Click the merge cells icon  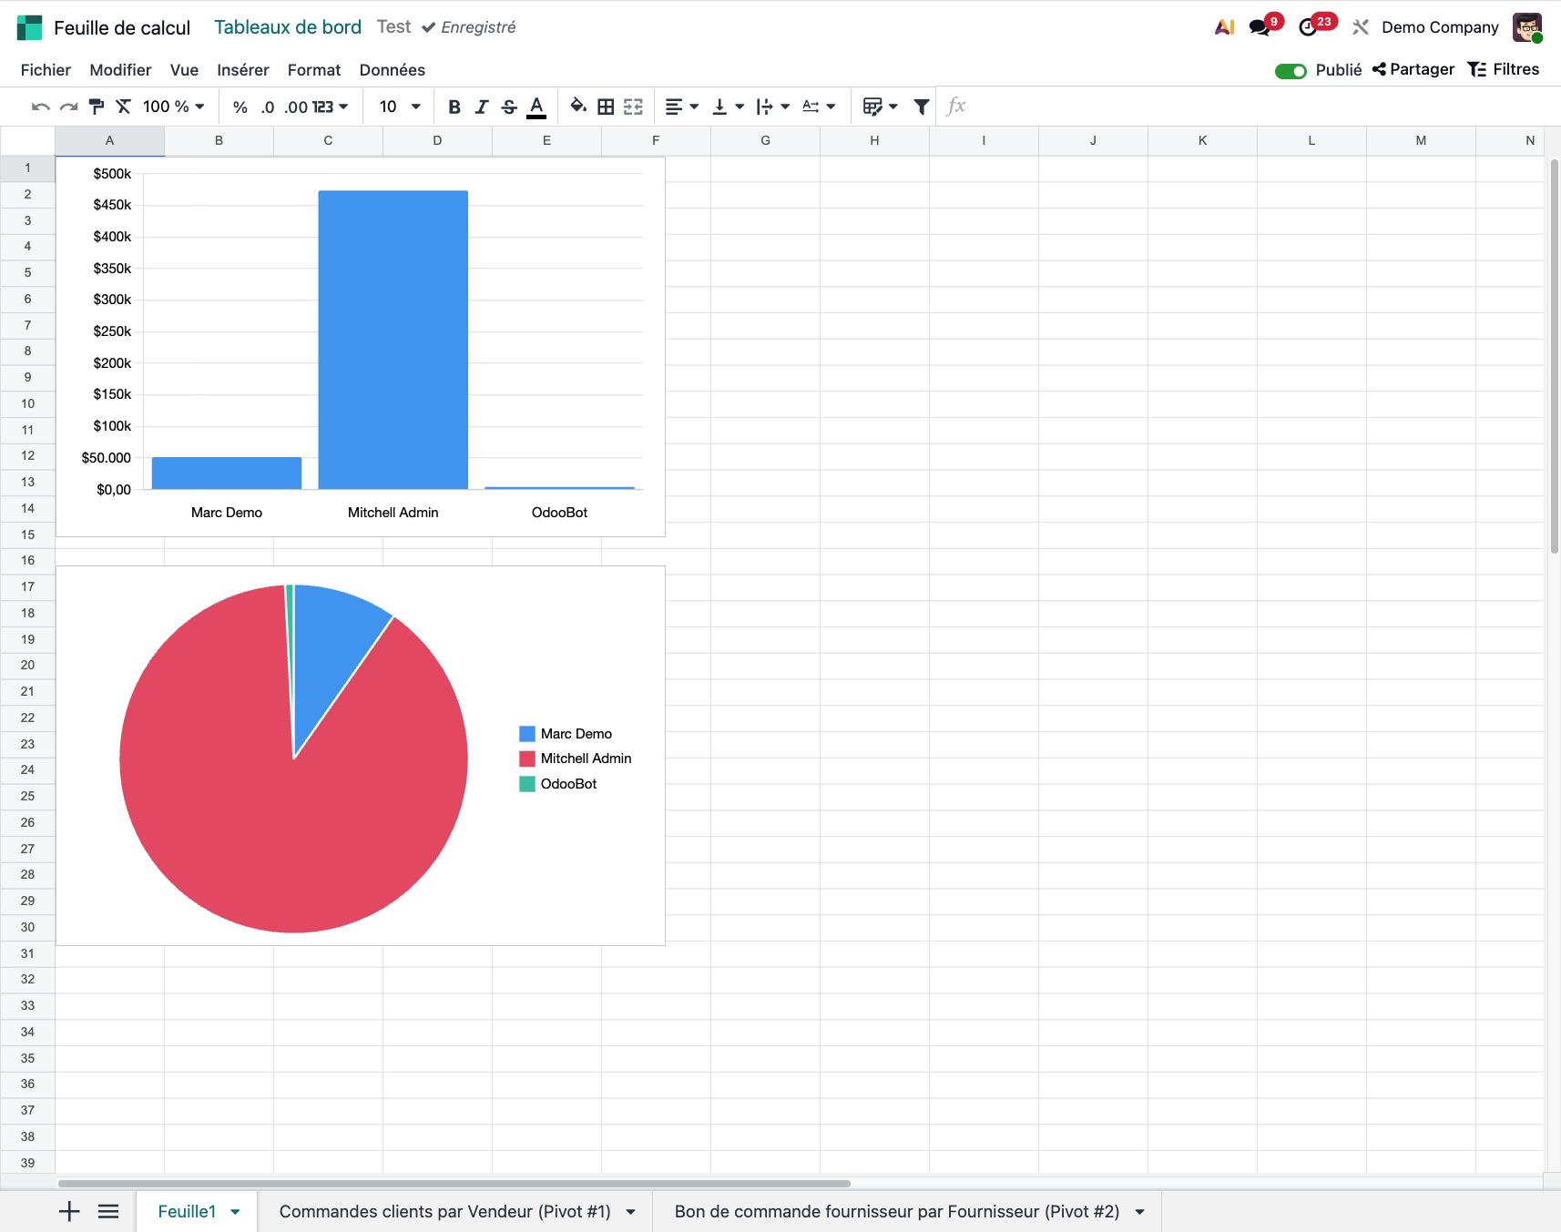coord(633,107)
